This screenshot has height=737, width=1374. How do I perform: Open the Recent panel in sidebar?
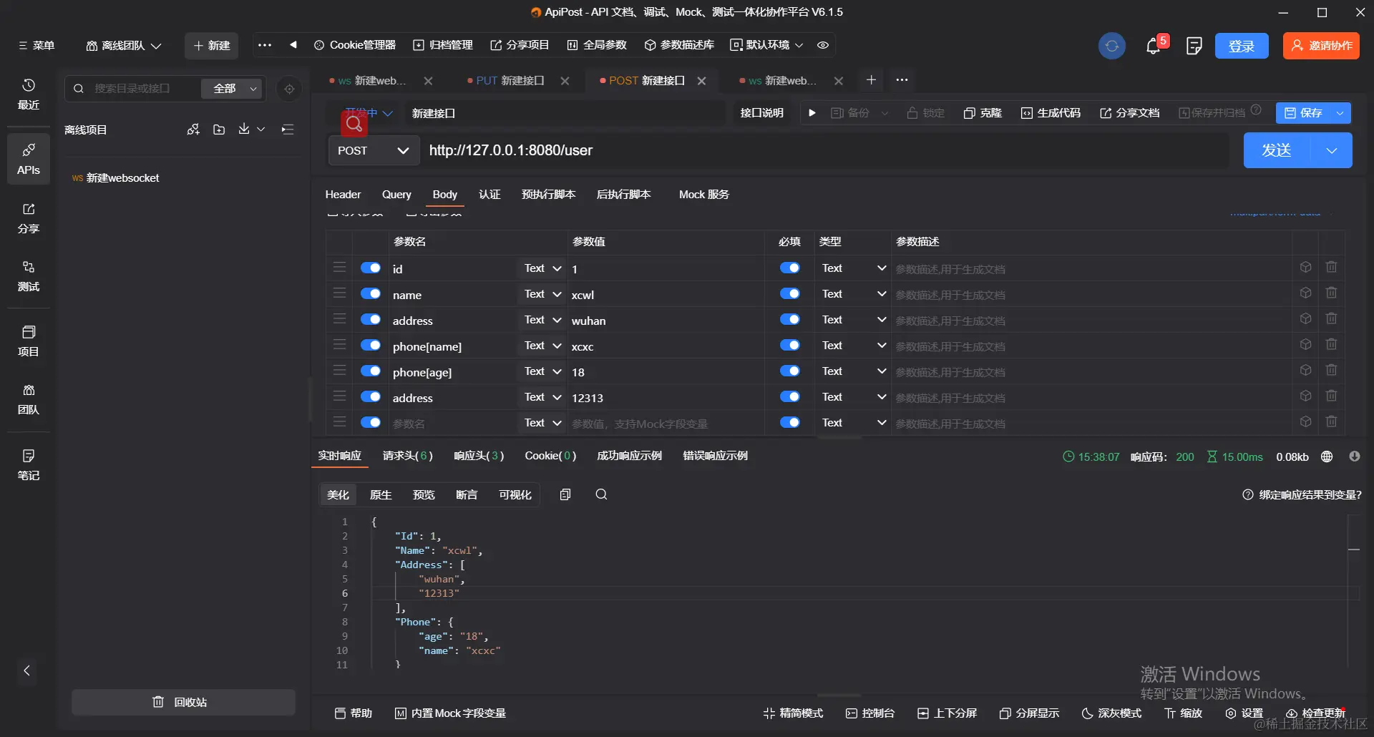(x=29, y=94)
